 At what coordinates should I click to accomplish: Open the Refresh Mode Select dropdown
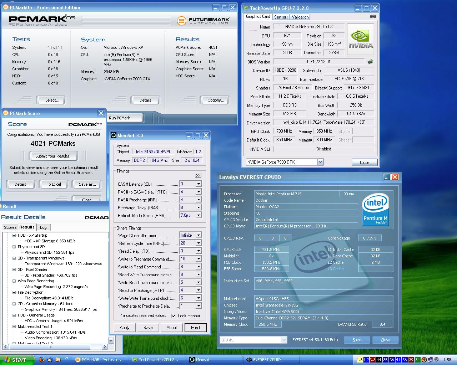(199, 215)
